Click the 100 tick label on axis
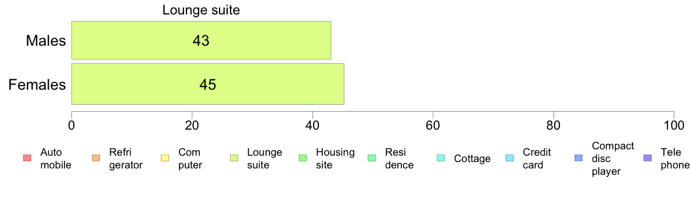 click(674, 125)
